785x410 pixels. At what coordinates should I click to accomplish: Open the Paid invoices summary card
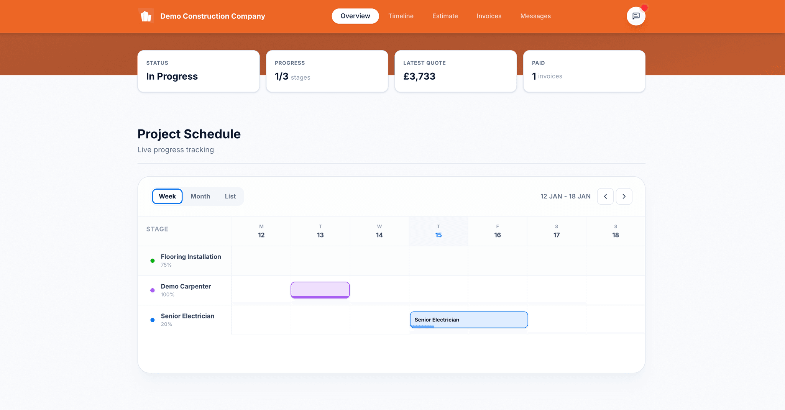[584, 71]
